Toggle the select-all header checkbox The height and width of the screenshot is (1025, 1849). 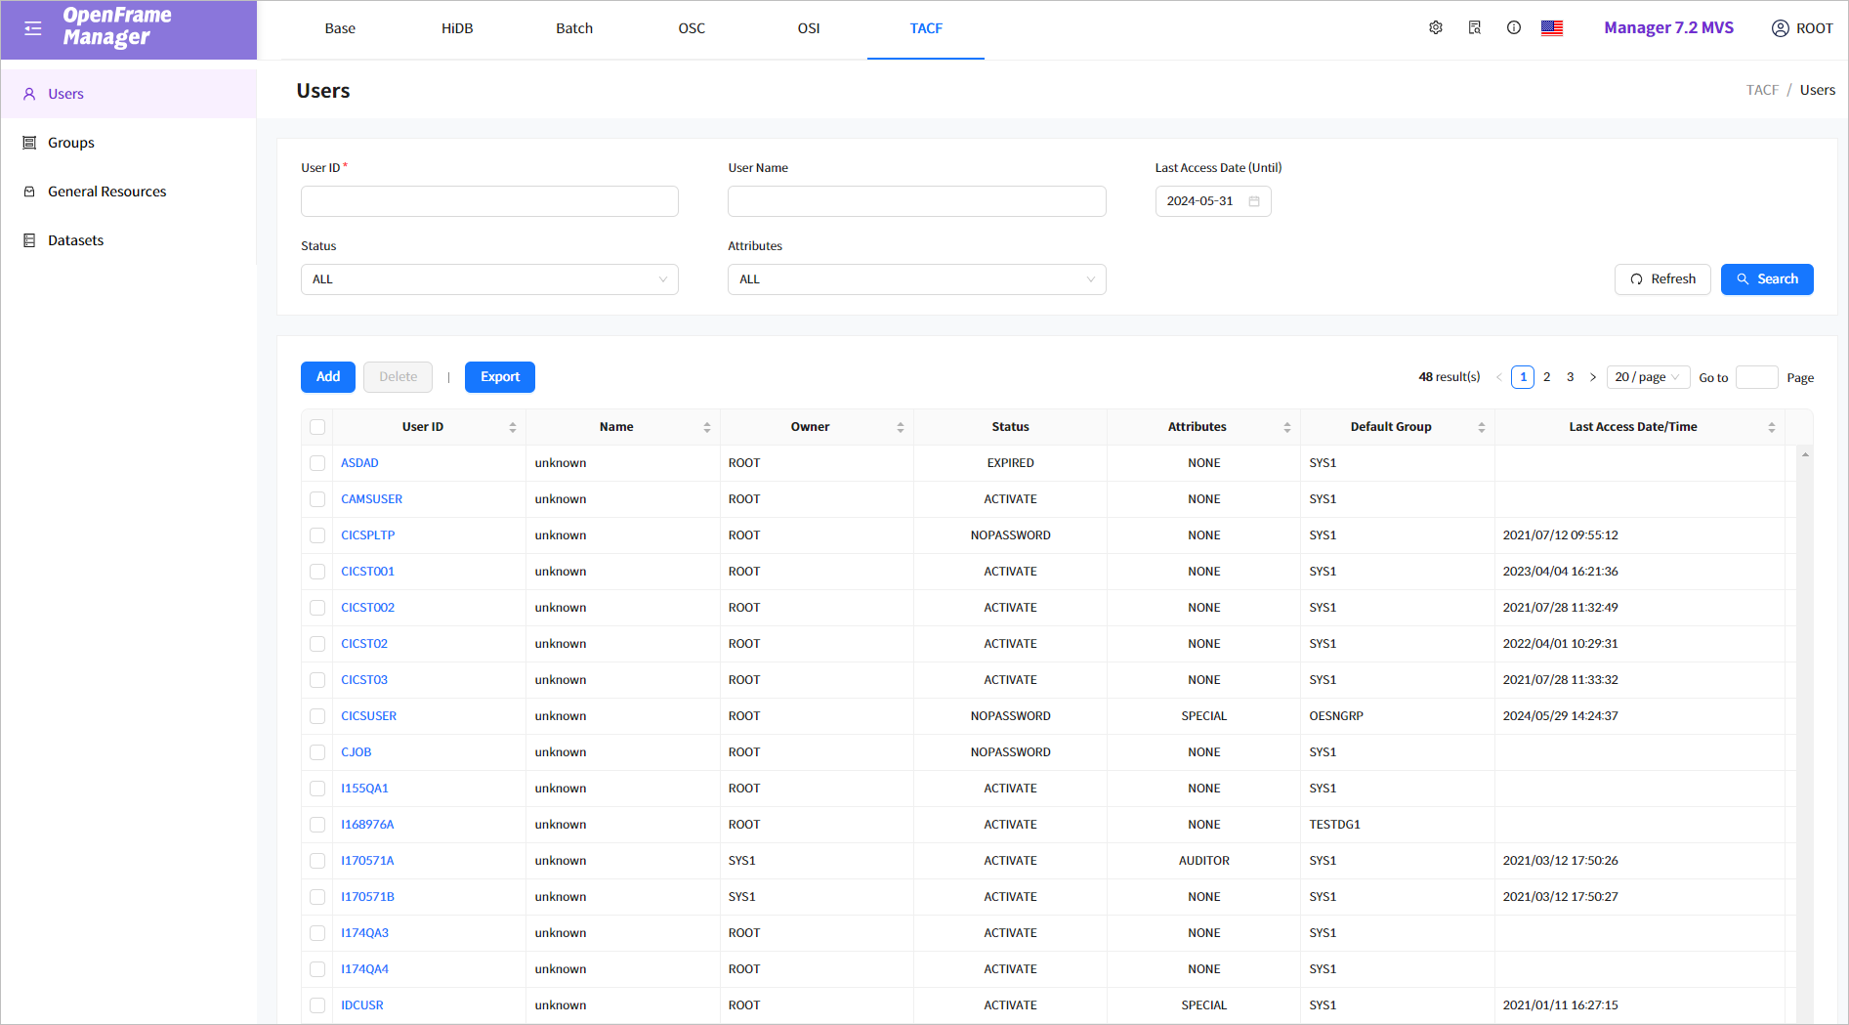tap(317, 427)
